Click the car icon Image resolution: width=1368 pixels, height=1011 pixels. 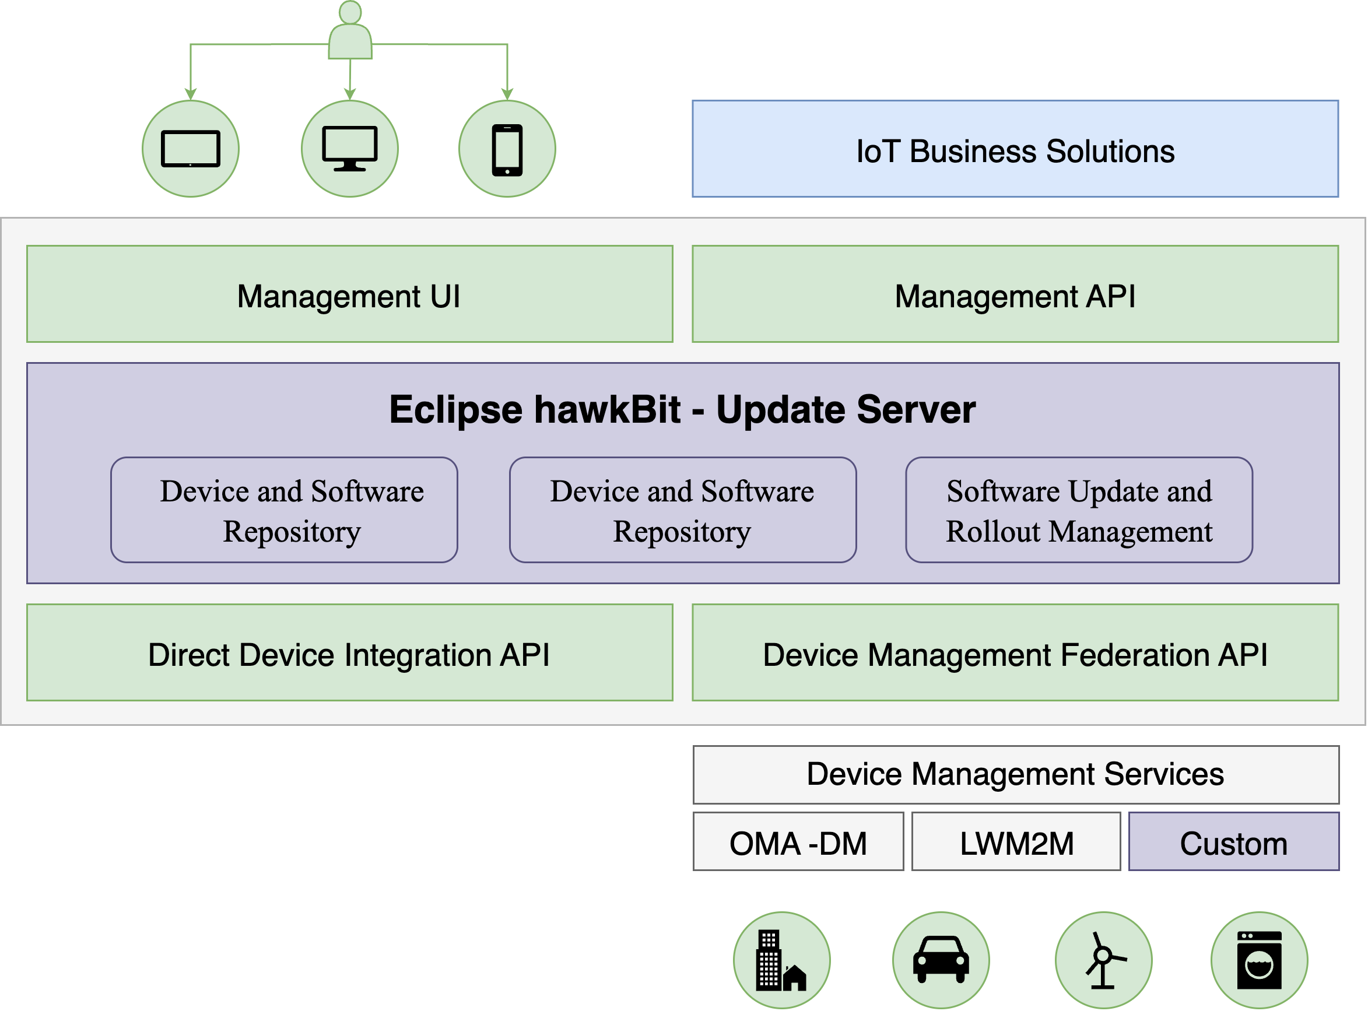pos(941,961)
